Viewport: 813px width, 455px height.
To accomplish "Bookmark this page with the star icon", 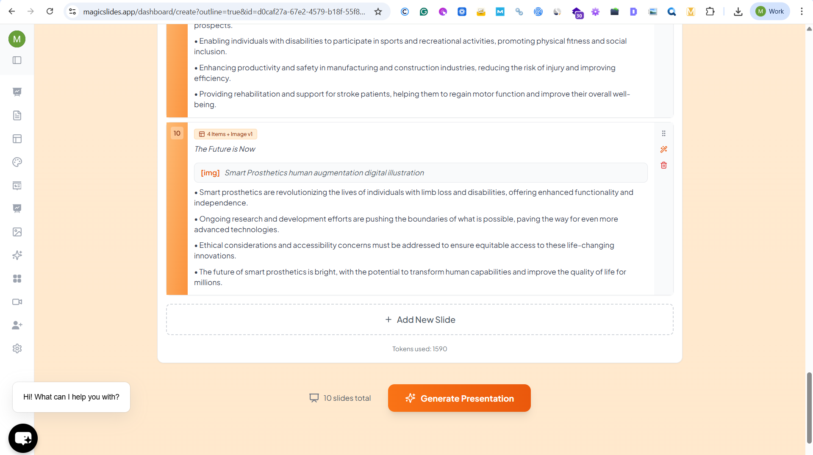I will pos(378,11).
